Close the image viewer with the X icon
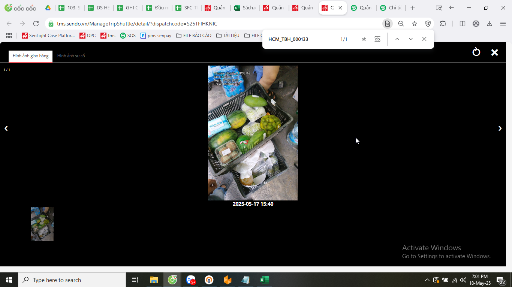 coord(495,52)
